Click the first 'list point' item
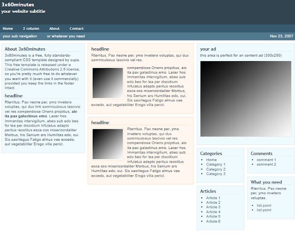This screenshot has width=295, height=235. tap(264, 206)
